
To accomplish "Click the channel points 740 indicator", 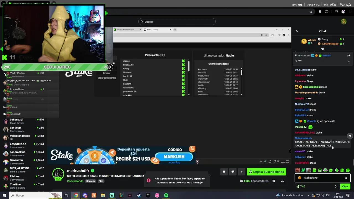I will 301,187.
